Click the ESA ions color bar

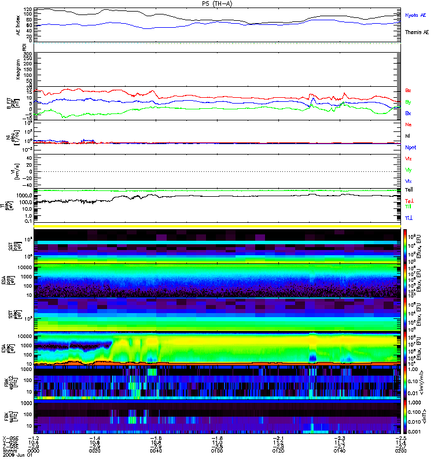coord(405,281)
